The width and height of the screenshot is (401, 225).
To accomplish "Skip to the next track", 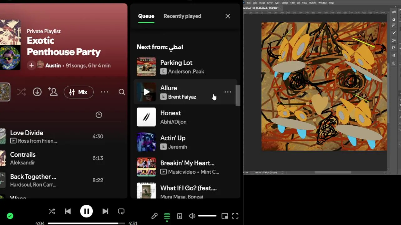I will (x=105, y=212).
